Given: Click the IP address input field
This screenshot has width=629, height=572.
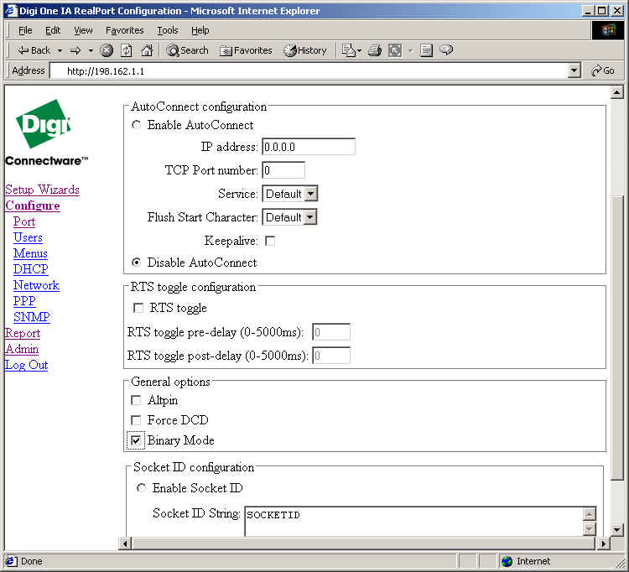Looking at the screenshot, I should pos(308,147).
